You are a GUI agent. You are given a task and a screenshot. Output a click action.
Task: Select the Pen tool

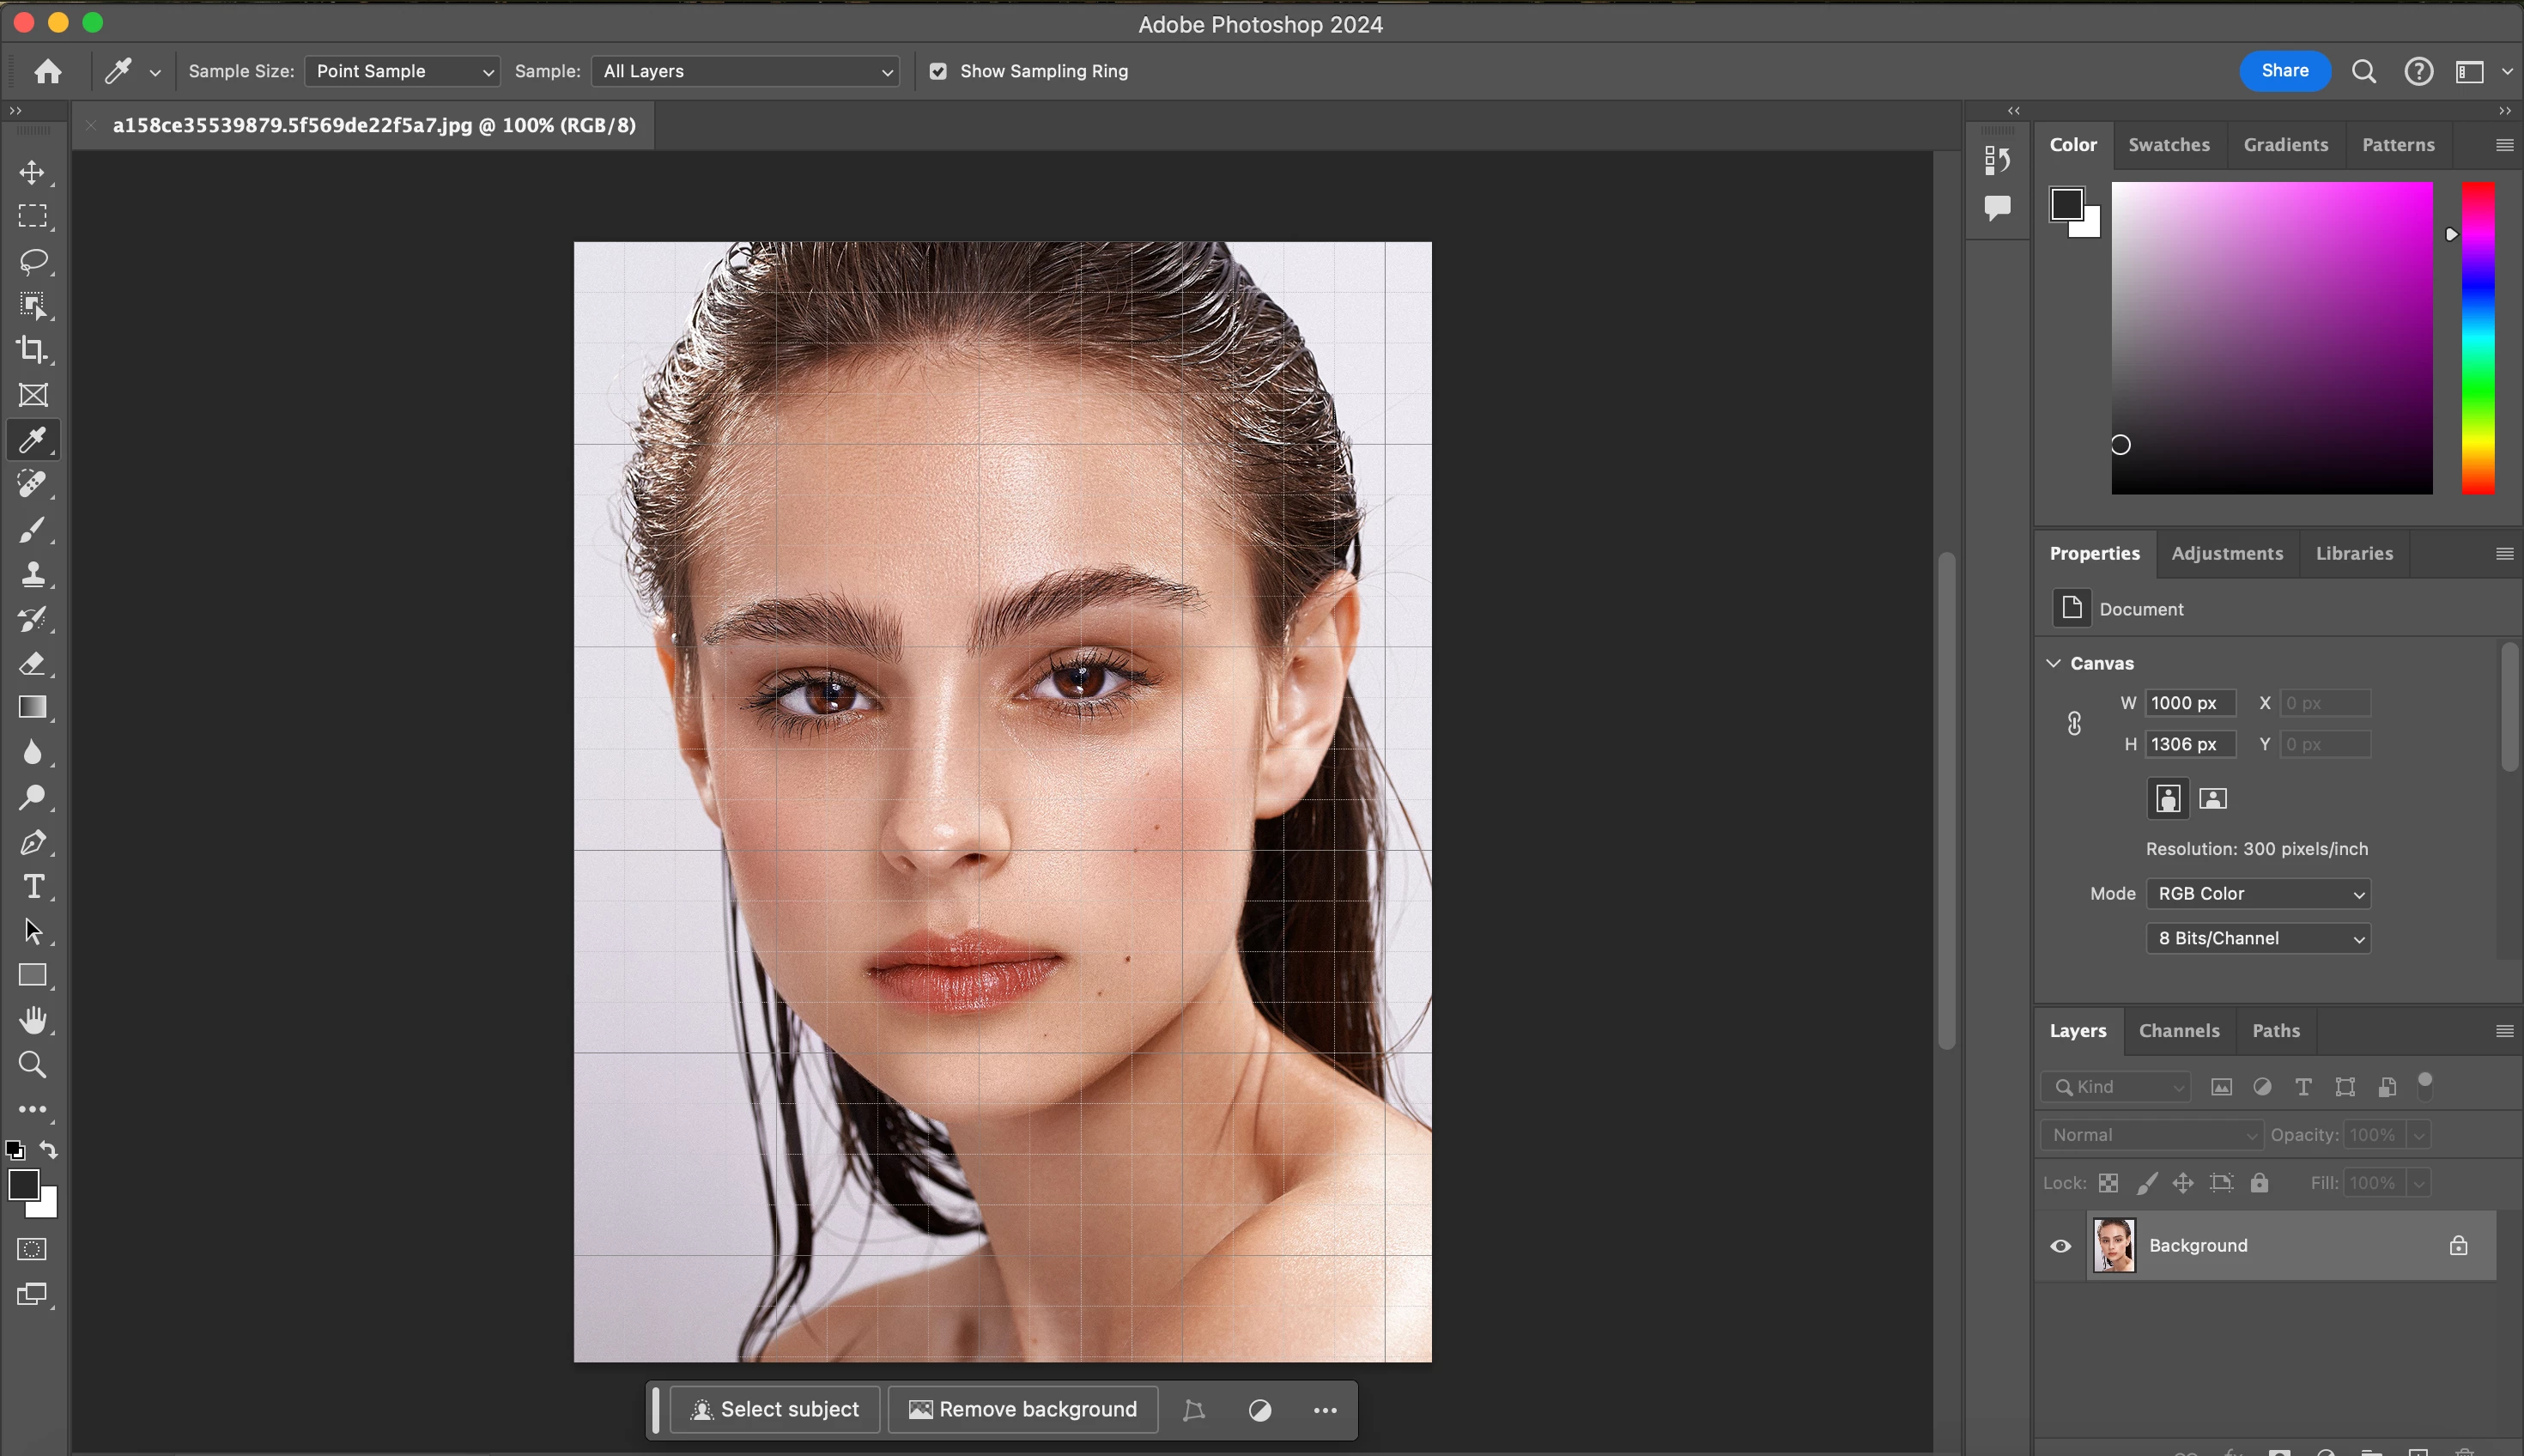(32, 842)
